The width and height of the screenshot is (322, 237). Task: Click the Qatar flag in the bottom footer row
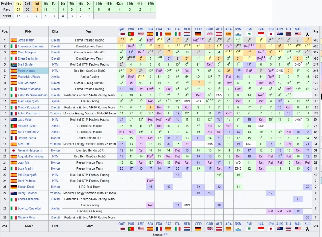pos(121,229)
